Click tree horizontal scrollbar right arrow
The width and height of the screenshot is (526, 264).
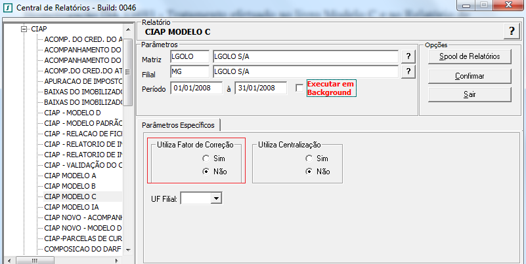116,261
